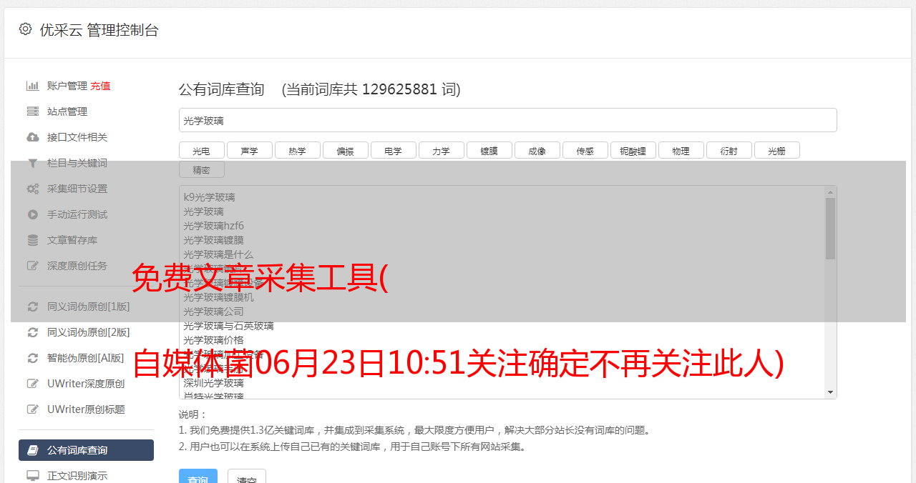
Task: Open 文章暂存库 database icon
Action: click(x=33, y=240)
